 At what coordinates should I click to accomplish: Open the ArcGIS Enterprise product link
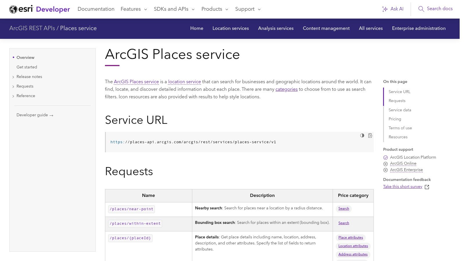tap(406, 170)
